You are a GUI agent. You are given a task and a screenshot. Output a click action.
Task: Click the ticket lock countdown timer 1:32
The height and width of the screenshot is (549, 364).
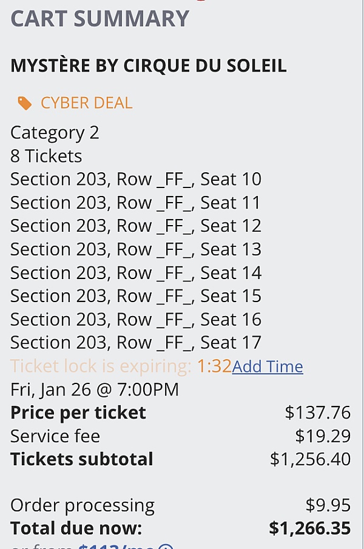pos(214,366)
